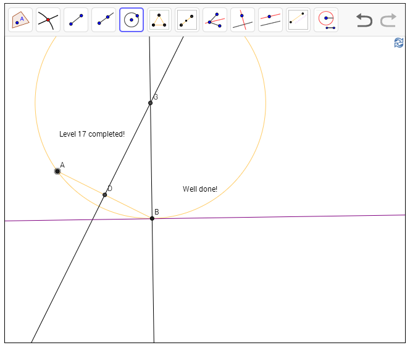Click the "Level 17 completed!" text

coord(92,134)
